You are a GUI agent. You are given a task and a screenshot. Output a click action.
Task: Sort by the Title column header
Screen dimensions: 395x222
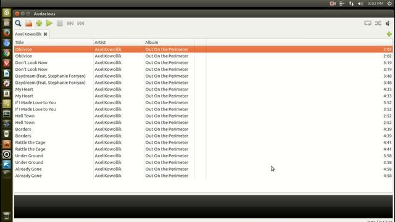click(x=54, y=43)
